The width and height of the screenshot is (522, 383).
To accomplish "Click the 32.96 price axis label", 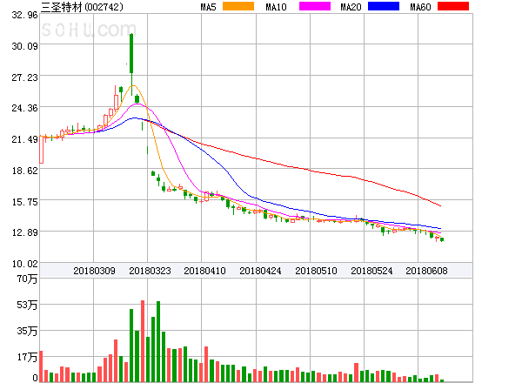I will [x=24, y=15].
